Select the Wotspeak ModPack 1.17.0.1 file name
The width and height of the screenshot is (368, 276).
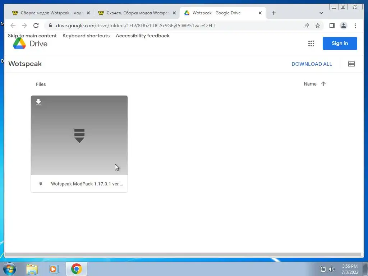[x=87, y=184]
